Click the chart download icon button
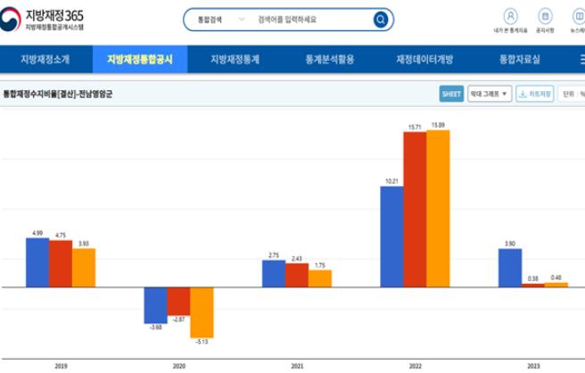Viewport: 585px width, 373px height. click(535, 93)
